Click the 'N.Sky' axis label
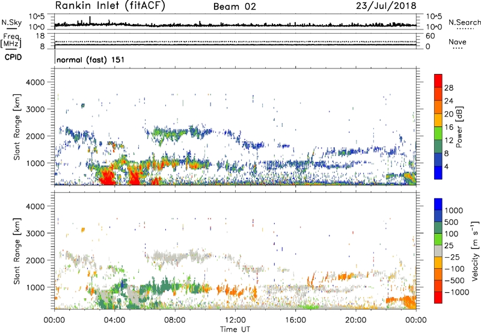Viewport: 481px width, 333px height. click(11, 22)
